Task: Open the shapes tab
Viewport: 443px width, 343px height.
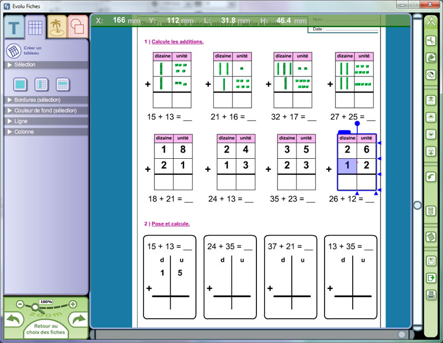Action: tap(77, 26)
